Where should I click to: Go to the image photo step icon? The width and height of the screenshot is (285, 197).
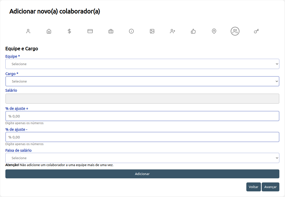pyautogui.click(x=152, y=31)
